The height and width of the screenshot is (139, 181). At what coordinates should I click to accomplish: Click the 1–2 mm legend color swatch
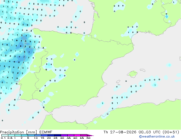[18, 135]
